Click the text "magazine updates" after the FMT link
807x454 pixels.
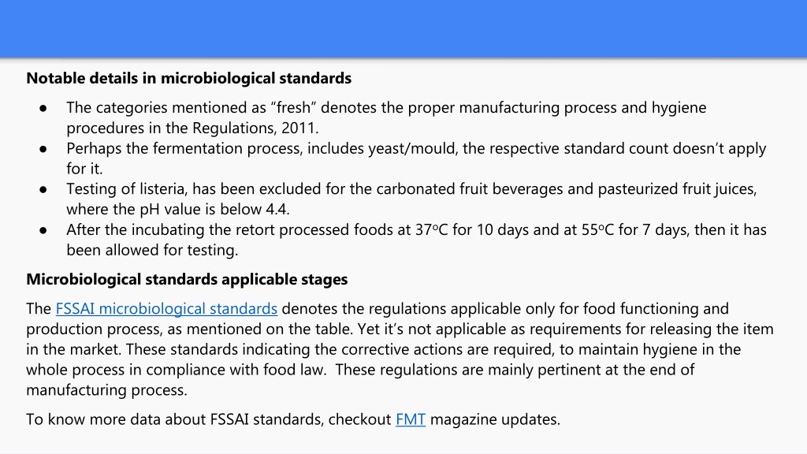[x=495, y=419]
